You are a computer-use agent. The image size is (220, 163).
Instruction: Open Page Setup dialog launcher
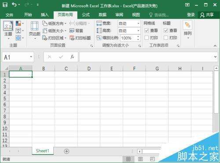pyautogui.click(x=92, y=46)
